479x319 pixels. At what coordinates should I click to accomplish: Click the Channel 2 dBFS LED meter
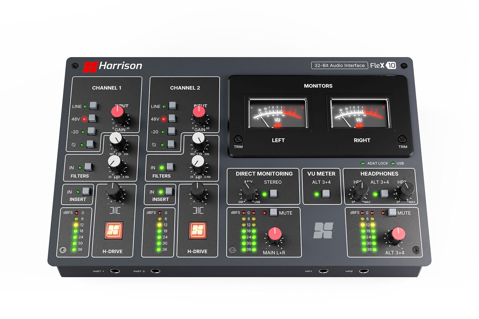(159, 231)
